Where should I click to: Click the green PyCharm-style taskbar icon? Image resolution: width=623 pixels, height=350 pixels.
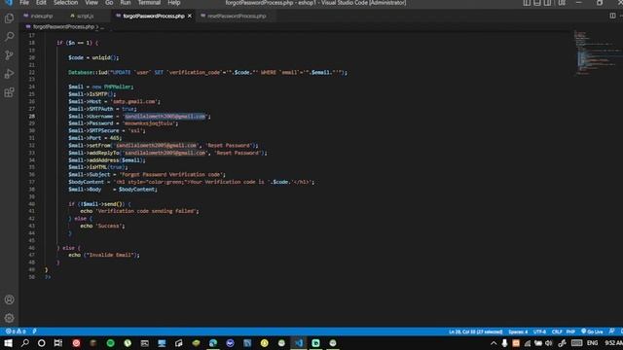pyautogui.click(x=315, y=343)
